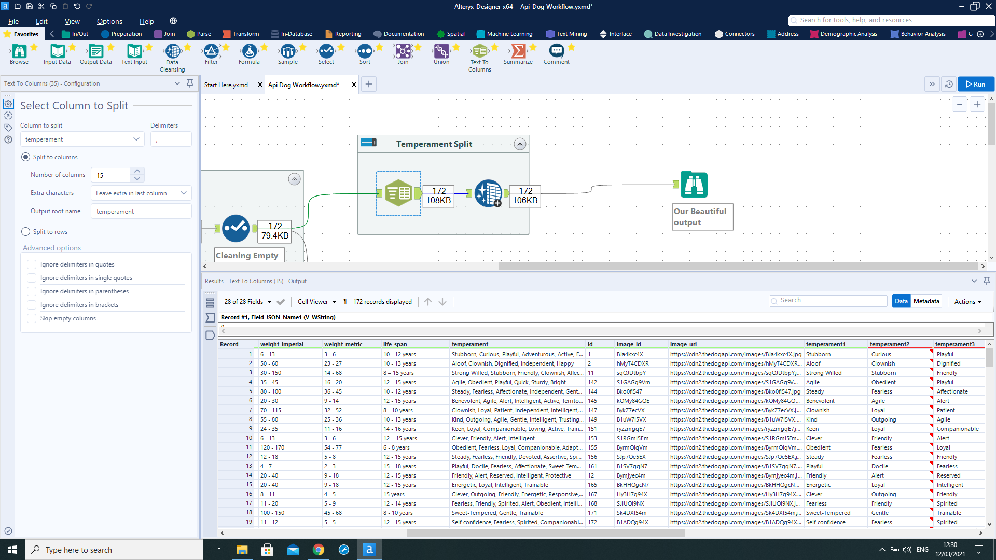Check Skip empty columns option
Image resolution: width=996 pixels, height=560 pixels.
pos(32,318)
